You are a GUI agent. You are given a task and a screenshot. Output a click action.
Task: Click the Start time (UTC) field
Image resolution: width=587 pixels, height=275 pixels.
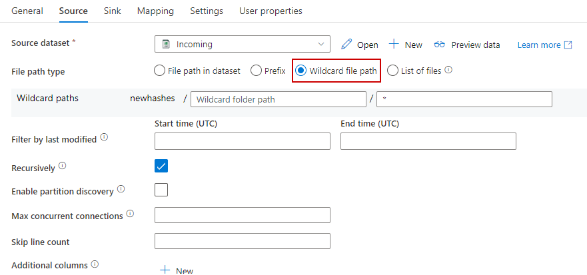pyautogui.click(x=242, y=141)
